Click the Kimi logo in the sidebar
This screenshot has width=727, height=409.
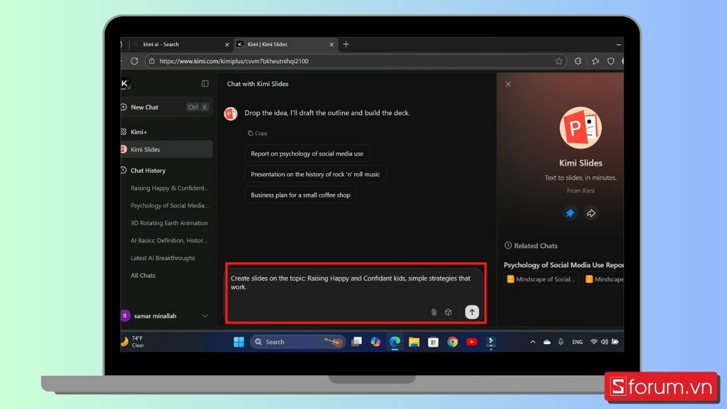pyautogui.click(x=125, y=84)
